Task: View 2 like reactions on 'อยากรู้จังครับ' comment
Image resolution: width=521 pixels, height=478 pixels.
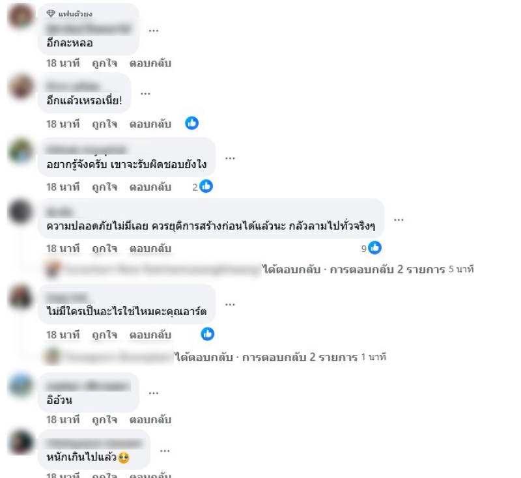Action: tap(203, 186)
